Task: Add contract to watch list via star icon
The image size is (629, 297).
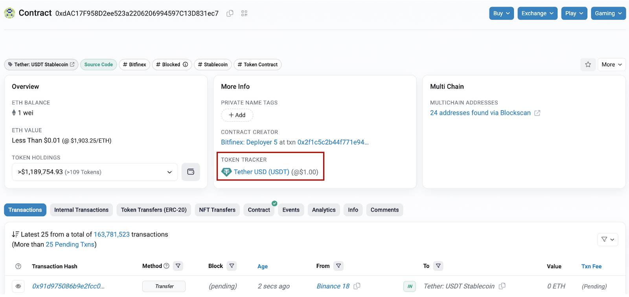Action: (x=588, y=64)
